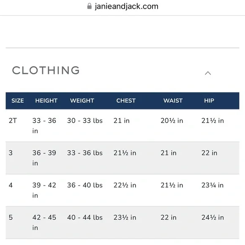Screen dimensions: 245x245
Task: Click the 24½ in hip value
Action: click(x=212, y=218)
